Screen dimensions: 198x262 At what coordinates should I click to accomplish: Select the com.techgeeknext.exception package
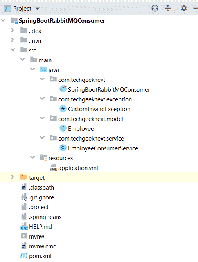pyautogui.click(x=95, y=99)
